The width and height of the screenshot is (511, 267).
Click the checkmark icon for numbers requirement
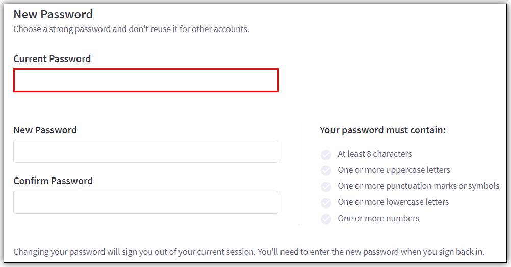point(326,219)
